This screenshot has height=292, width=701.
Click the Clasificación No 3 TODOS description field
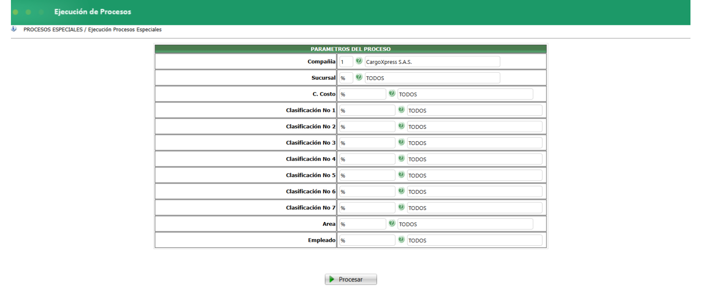pyautogui.click(x=474, y=143)
